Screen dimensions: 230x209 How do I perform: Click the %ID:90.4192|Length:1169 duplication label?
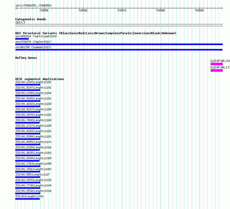click(33, 104)
